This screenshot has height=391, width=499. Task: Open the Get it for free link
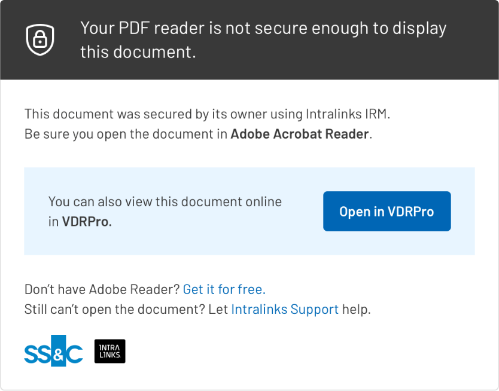point(224,289)
